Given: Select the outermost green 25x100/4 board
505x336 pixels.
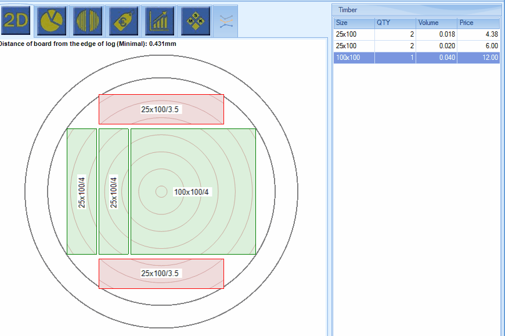Looking at the screenshot, I should coord(82,191).
